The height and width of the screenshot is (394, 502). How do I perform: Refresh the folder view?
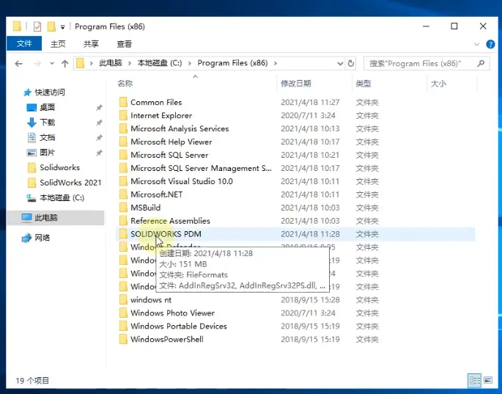[x=351, y=64]
